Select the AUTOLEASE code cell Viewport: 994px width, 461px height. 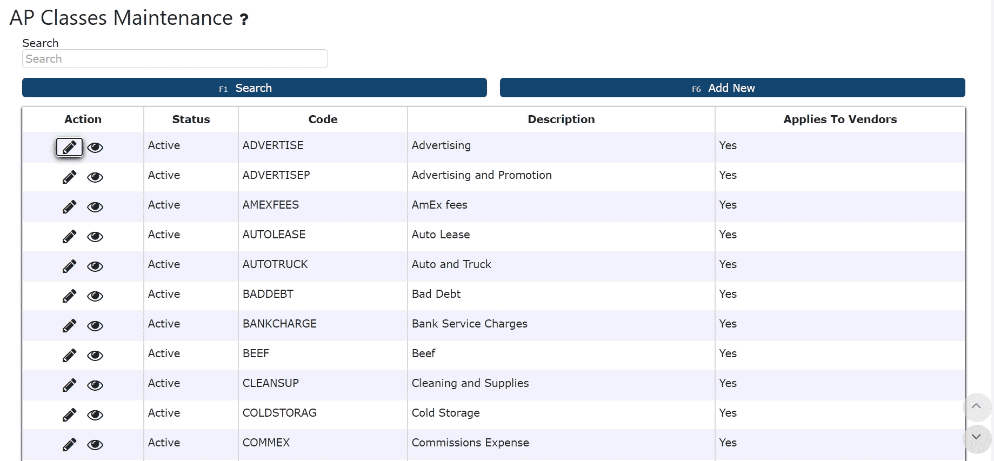[x=323, y=235]
